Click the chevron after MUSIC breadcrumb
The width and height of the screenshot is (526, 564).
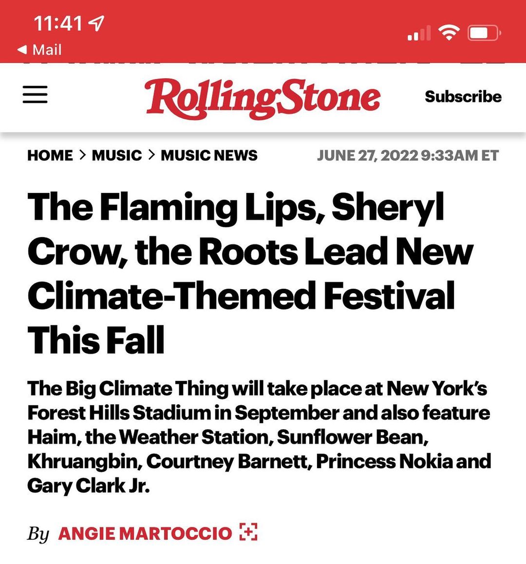pyautogui.click(x=151, y=155)
